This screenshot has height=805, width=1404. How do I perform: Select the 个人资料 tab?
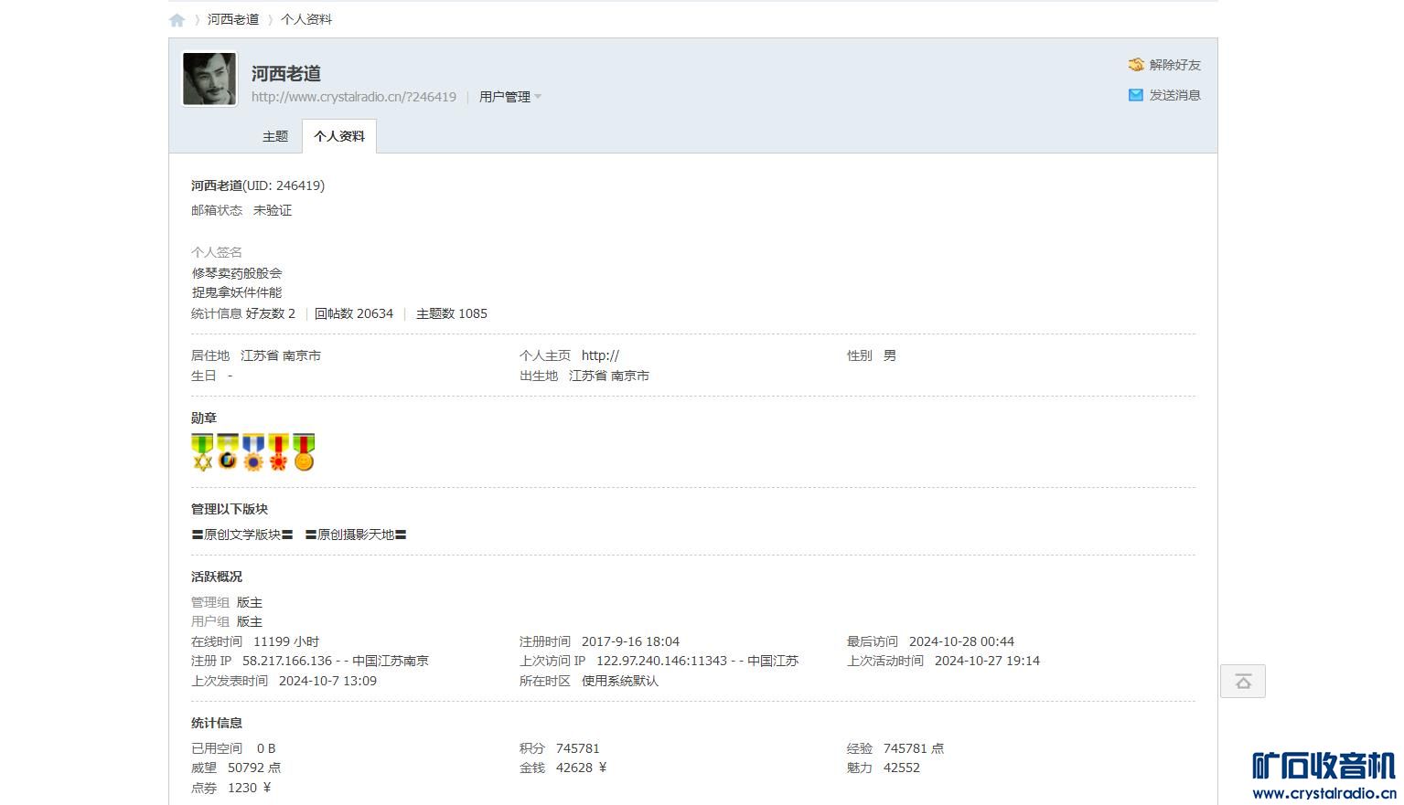(339, 136)
